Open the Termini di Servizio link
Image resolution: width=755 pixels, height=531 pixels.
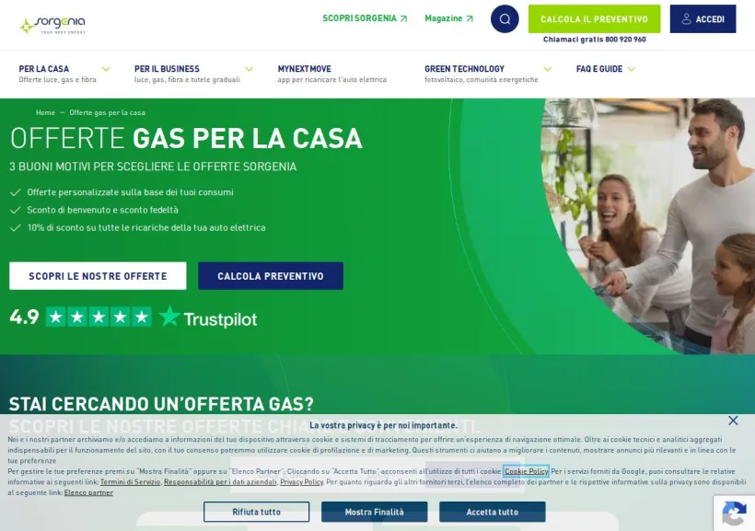click(x=130, y=482)
